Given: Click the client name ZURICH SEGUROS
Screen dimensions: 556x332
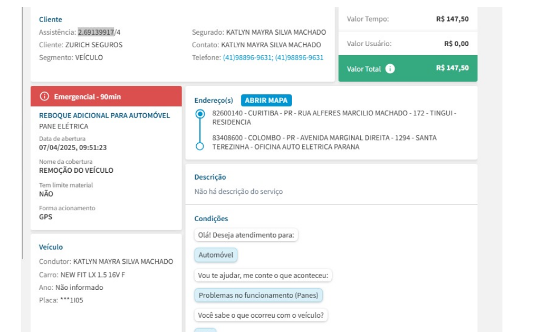Looking at the screenshot, I should point(94,45).
